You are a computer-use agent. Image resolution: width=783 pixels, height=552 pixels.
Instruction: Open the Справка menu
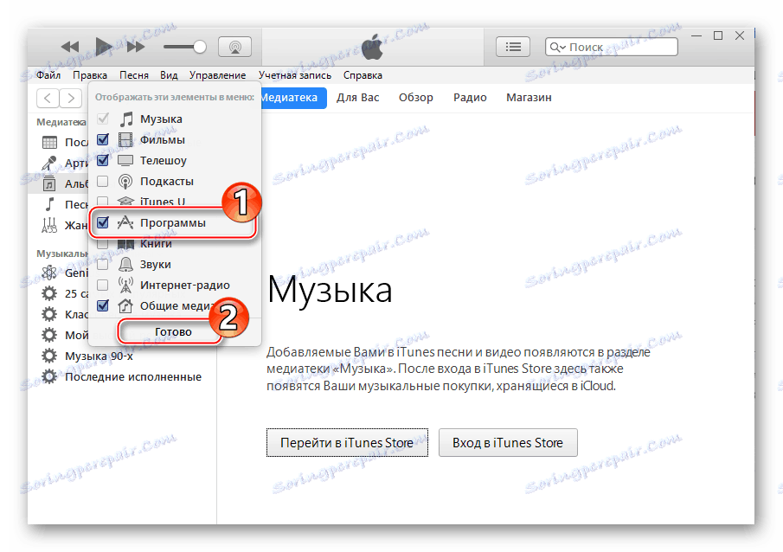[x=363, y=75]
